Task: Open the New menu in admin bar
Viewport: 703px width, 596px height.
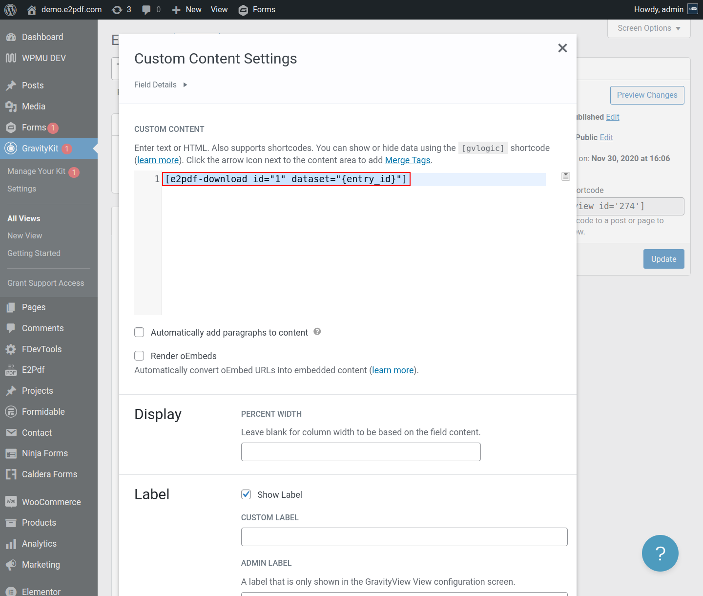Action: pyautogui.click(x=187, y=10)
